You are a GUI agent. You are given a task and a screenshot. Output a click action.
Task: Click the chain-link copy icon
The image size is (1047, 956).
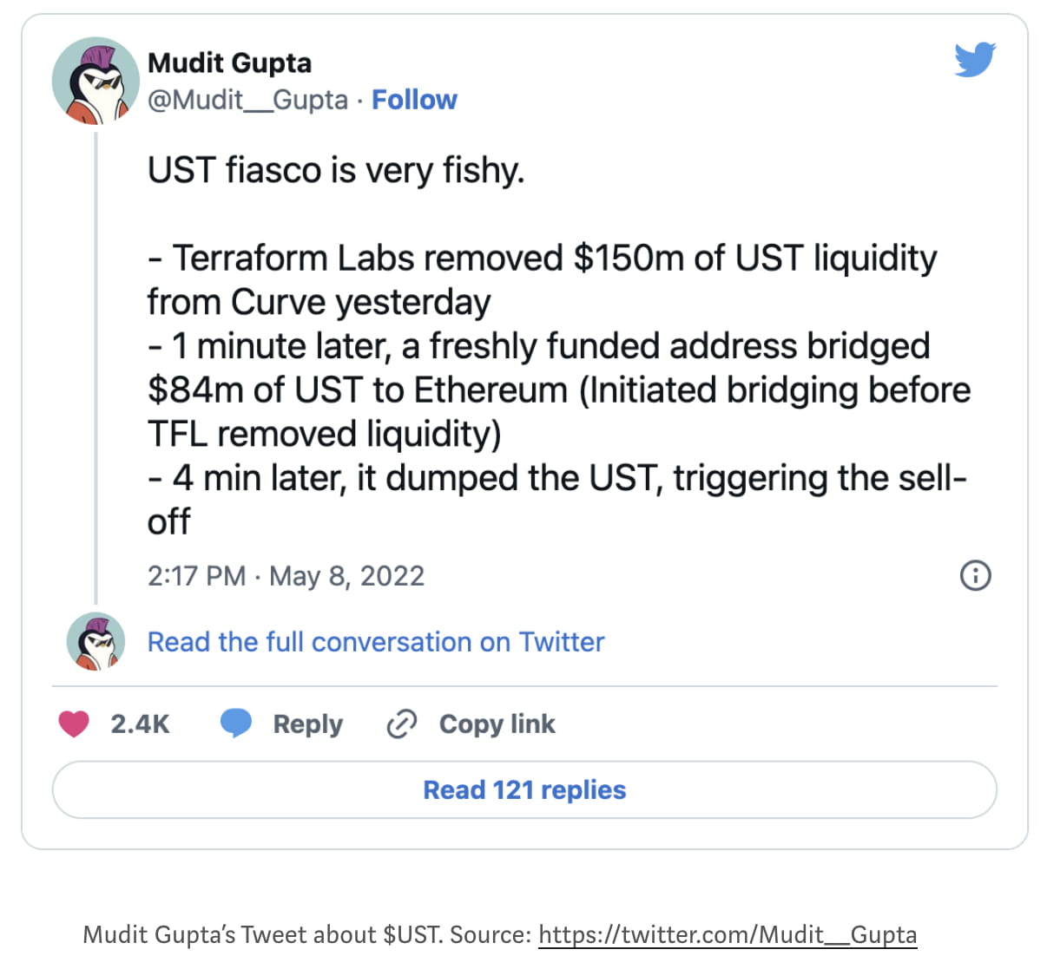[401, 724]
